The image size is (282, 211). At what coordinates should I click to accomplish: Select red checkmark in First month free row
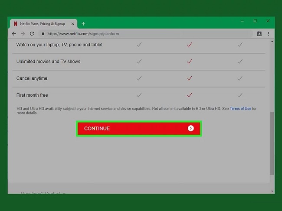(189, 95)
